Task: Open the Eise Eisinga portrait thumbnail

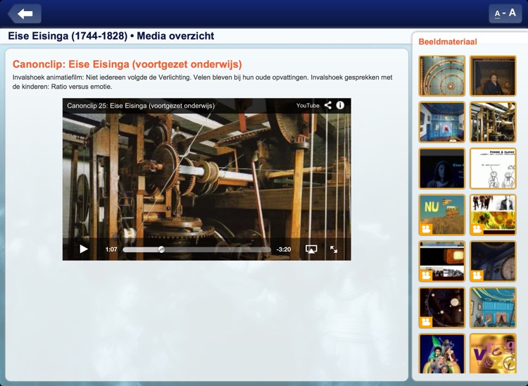Action: pyautogui.click(x=493, y=76)
